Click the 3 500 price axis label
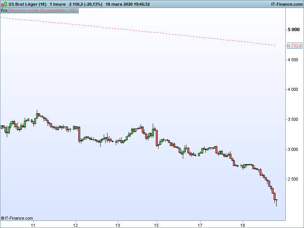Image resolution: width=304 pixels, height=228 pixels. pos(293,119)
